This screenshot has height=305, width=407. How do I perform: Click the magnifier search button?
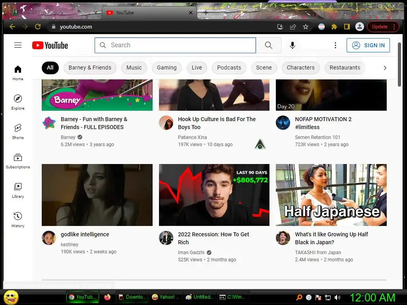pos(269,45)
